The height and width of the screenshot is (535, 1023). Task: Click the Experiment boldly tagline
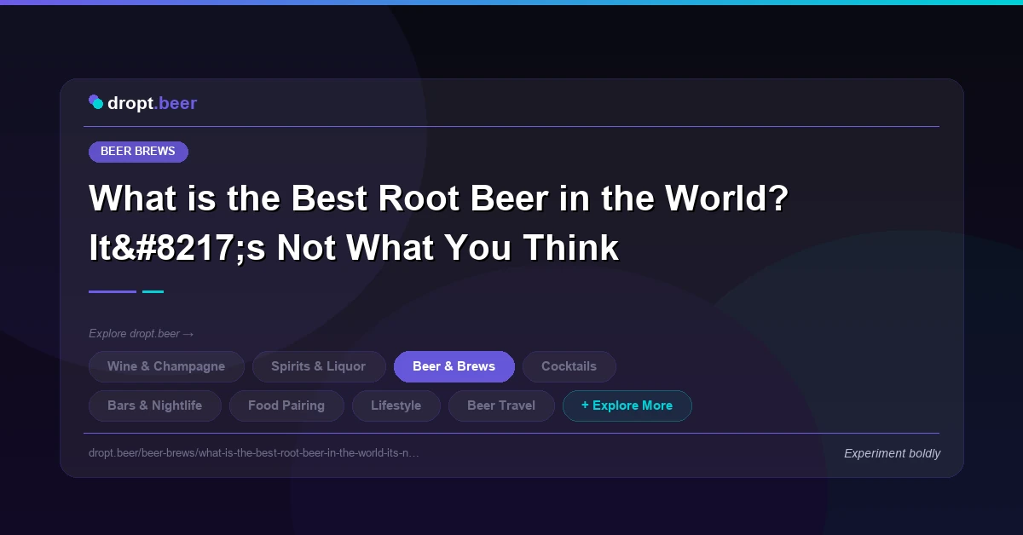point(892,453)
